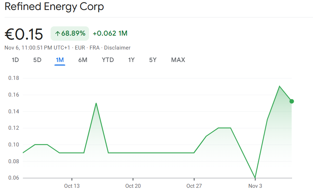This screenshot has width=313, height=191.
Task: Click the Oct 27 date axis label
Action: 194,186
